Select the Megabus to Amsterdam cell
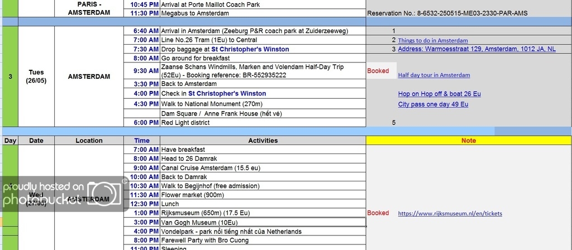Viewport: 572px width, 250px height. click(263, 13)
